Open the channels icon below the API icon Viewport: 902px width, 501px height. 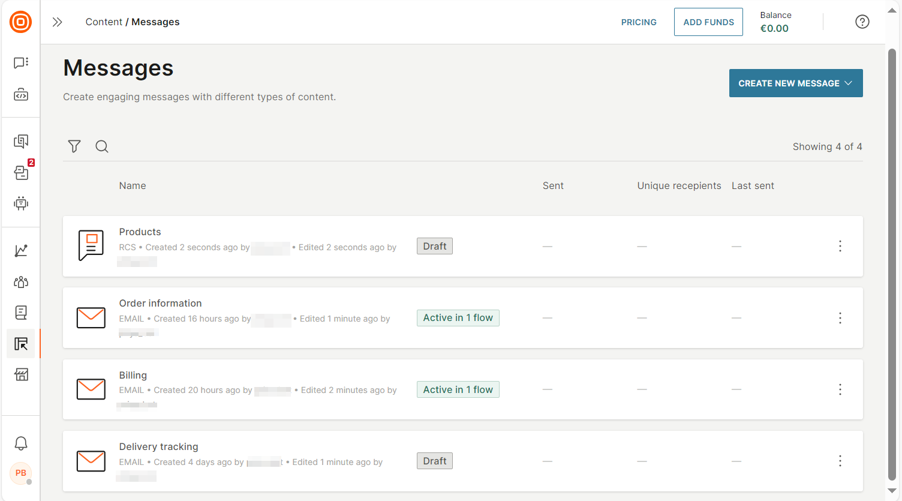21,141
